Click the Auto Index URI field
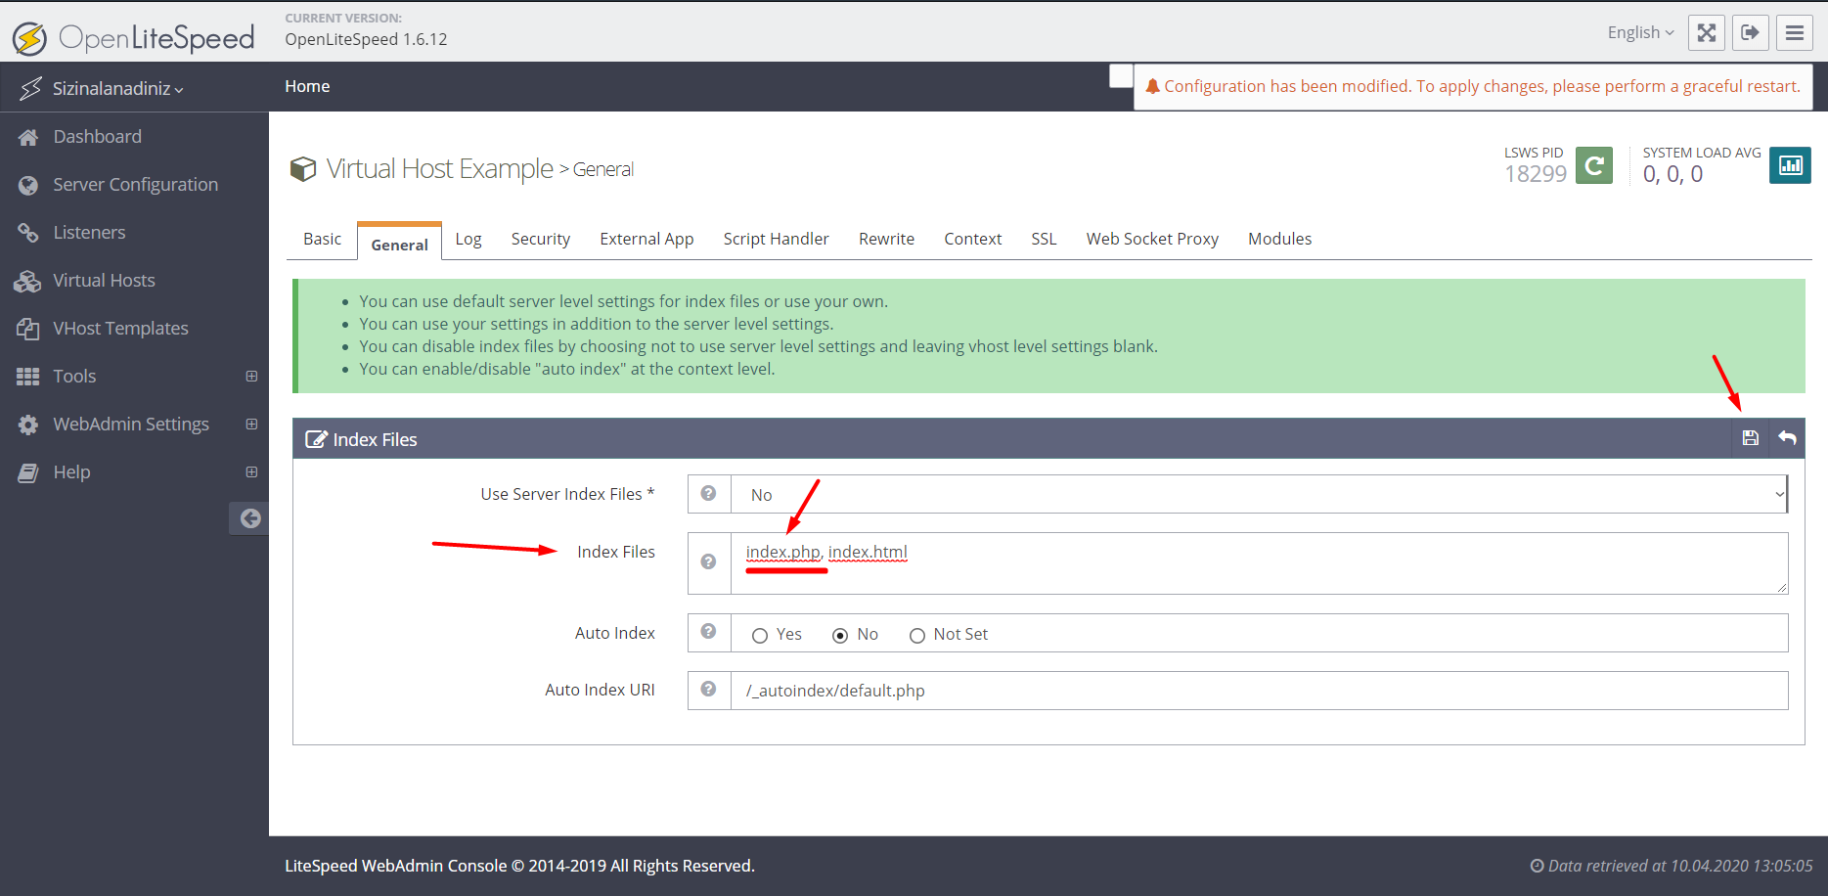Screen dimensions: 1828x896 1260,691
